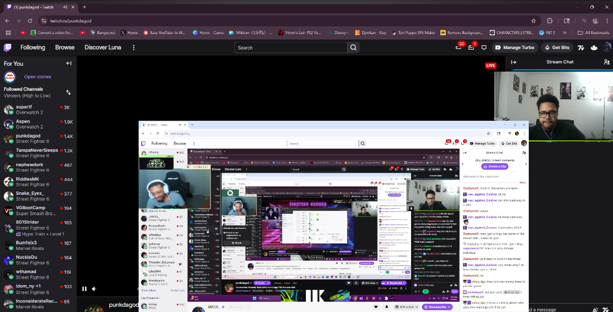Go back to the previous page
This screenshot has height=312, width=613.
[x=7, y=21]
